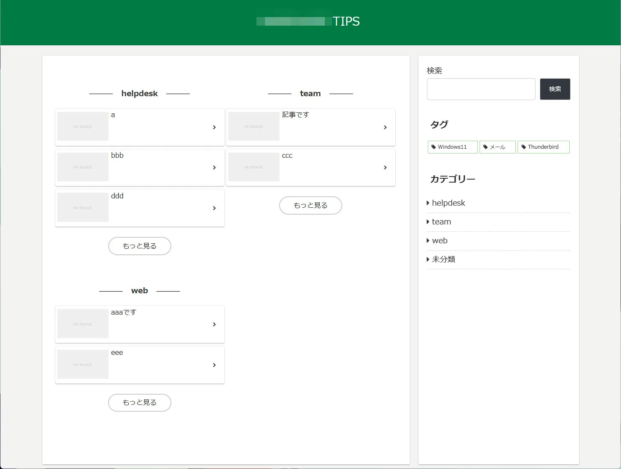Select the Thunderbird tag

click(x=543, y=147)
